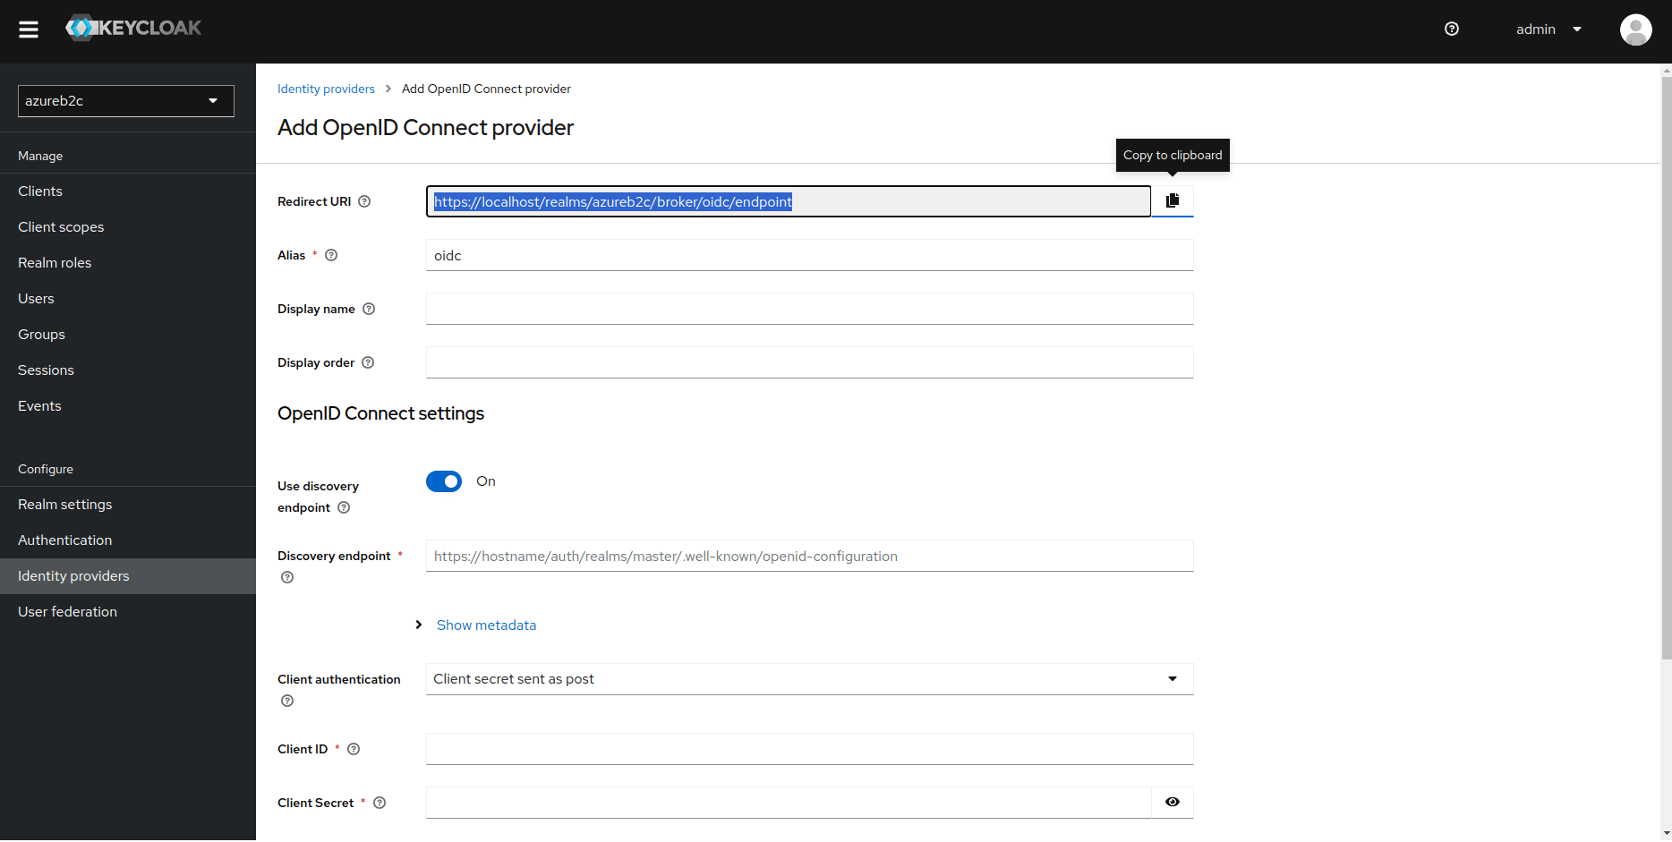Viewport: 1672px width, 842px height.
Task: Open the Authentication section
Action: pos(64,540)
